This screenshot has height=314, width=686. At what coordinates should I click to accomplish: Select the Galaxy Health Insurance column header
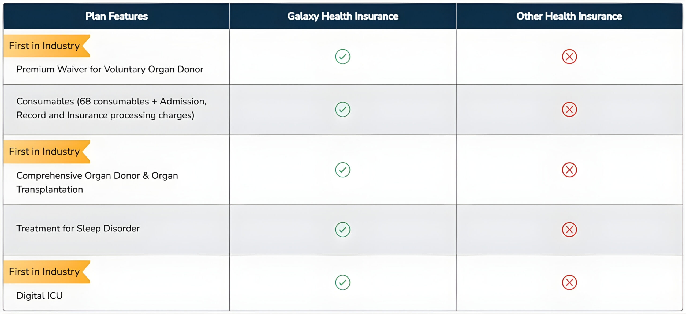(343, 16)
